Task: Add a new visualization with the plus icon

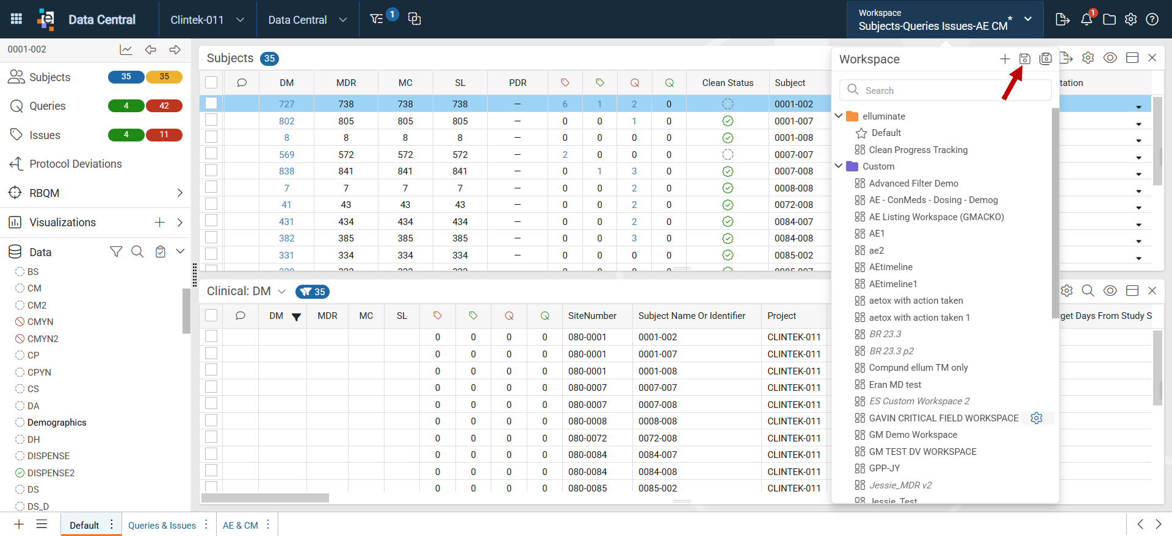Action: click(159, 223)
